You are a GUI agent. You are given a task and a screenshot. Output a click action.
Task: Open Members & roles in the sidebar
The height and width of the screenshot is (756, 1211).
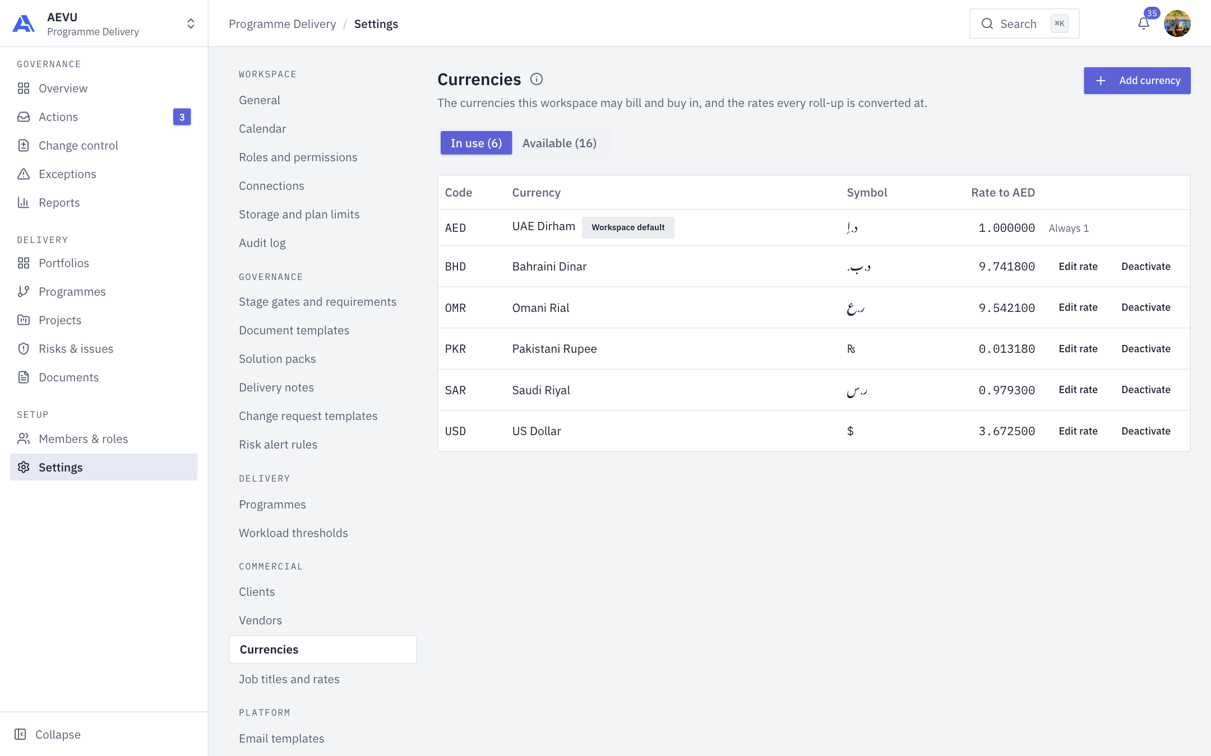click(x=104, y=439)
